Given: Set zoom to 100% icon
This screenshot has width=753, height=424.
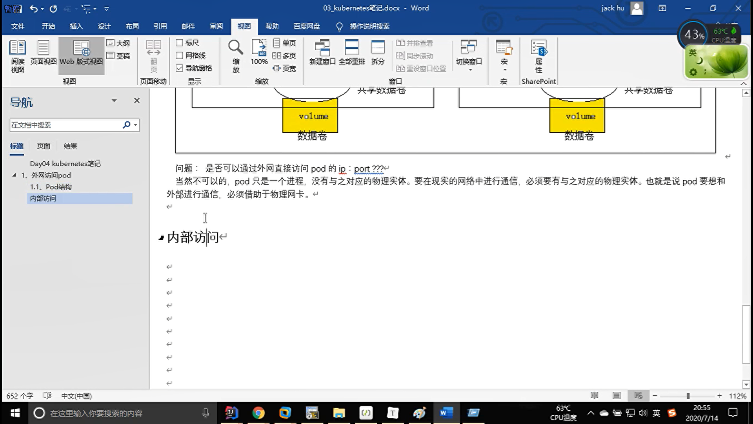Looking at the screenshot, I should tap(259, 48).
